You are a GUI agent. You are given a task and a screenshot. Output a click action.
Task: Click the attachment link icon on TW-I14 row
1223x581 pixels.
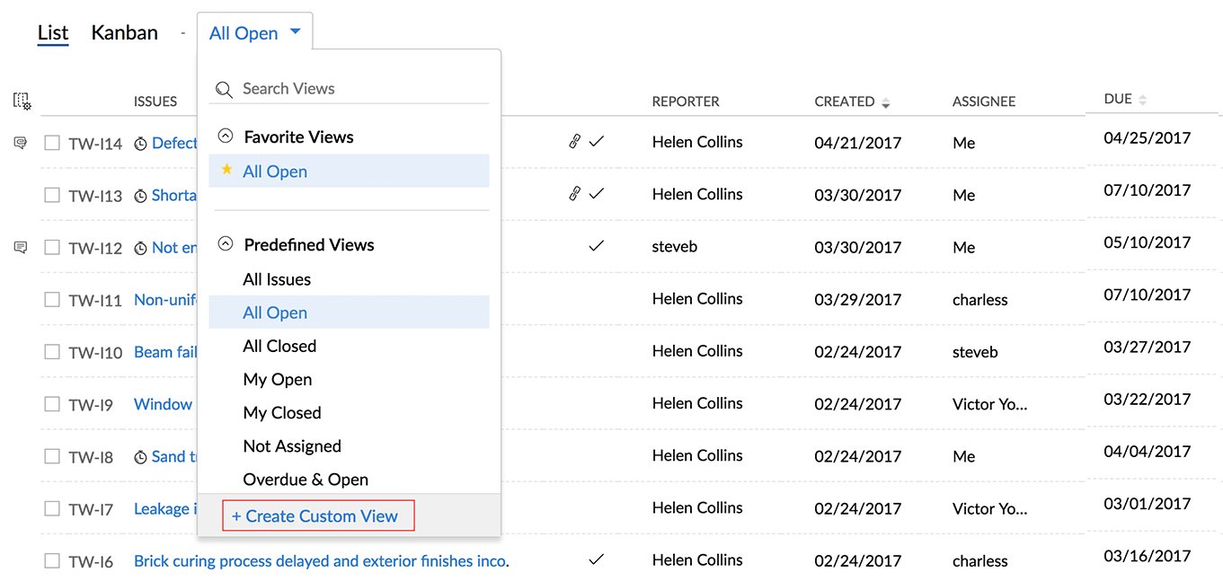coord(574,142)
